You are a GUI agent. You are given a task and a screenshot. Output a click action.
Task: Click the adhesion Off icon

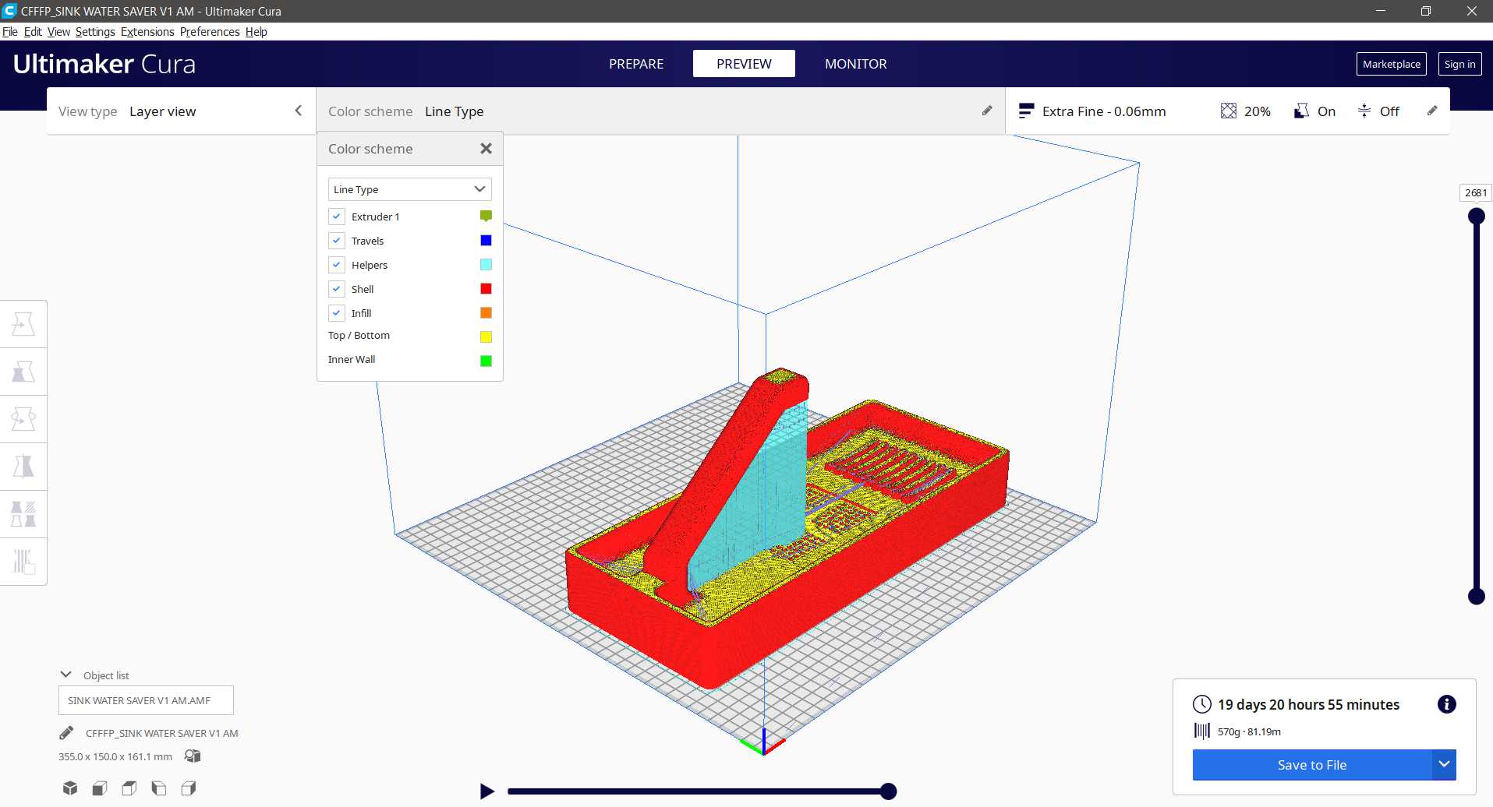tap(1364, 111)
